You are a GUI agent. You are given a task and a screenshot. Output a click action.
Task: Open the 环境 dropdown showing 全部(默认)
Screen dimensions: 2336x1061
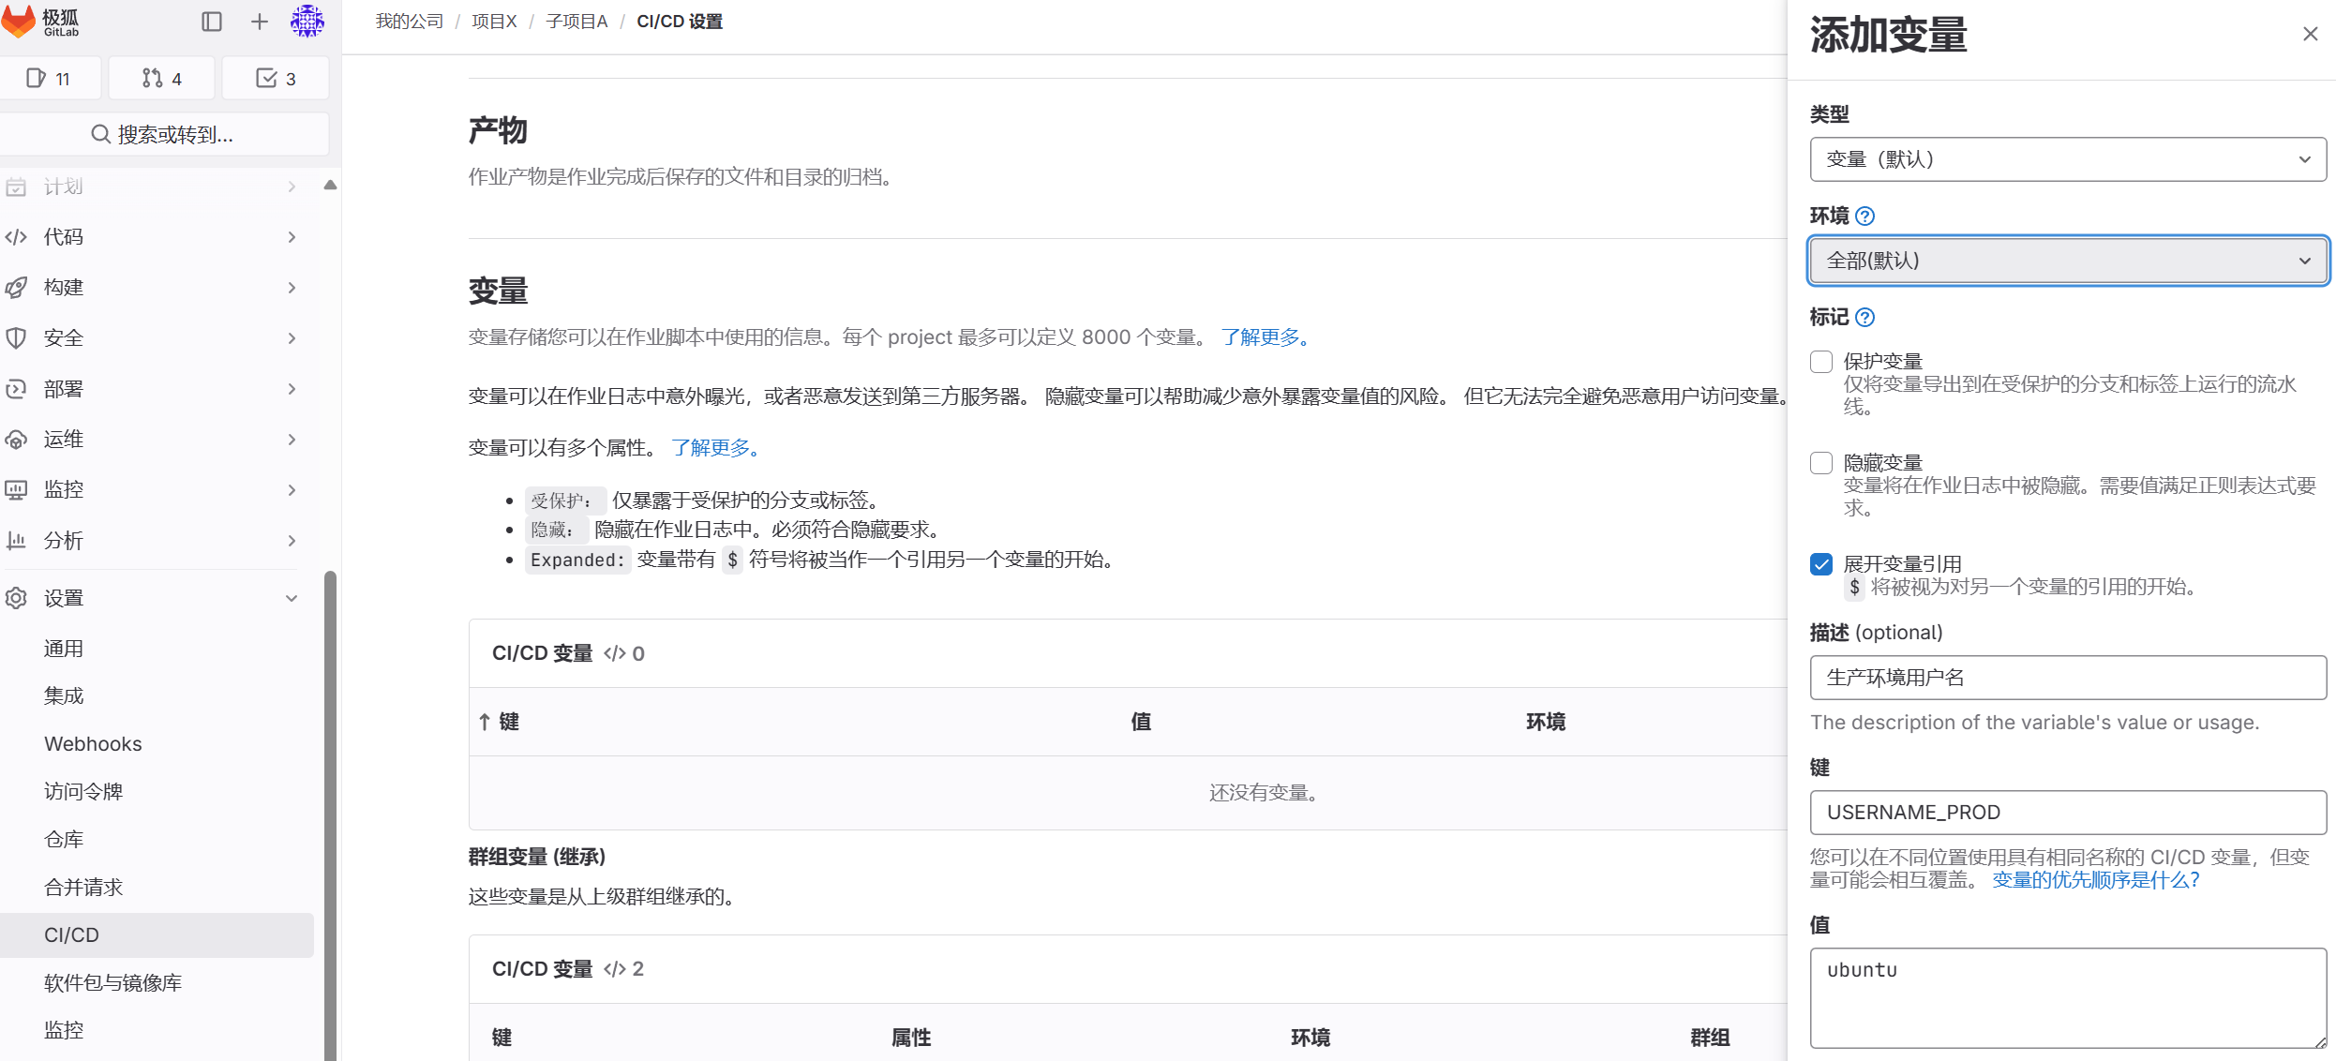point(2068,261)
